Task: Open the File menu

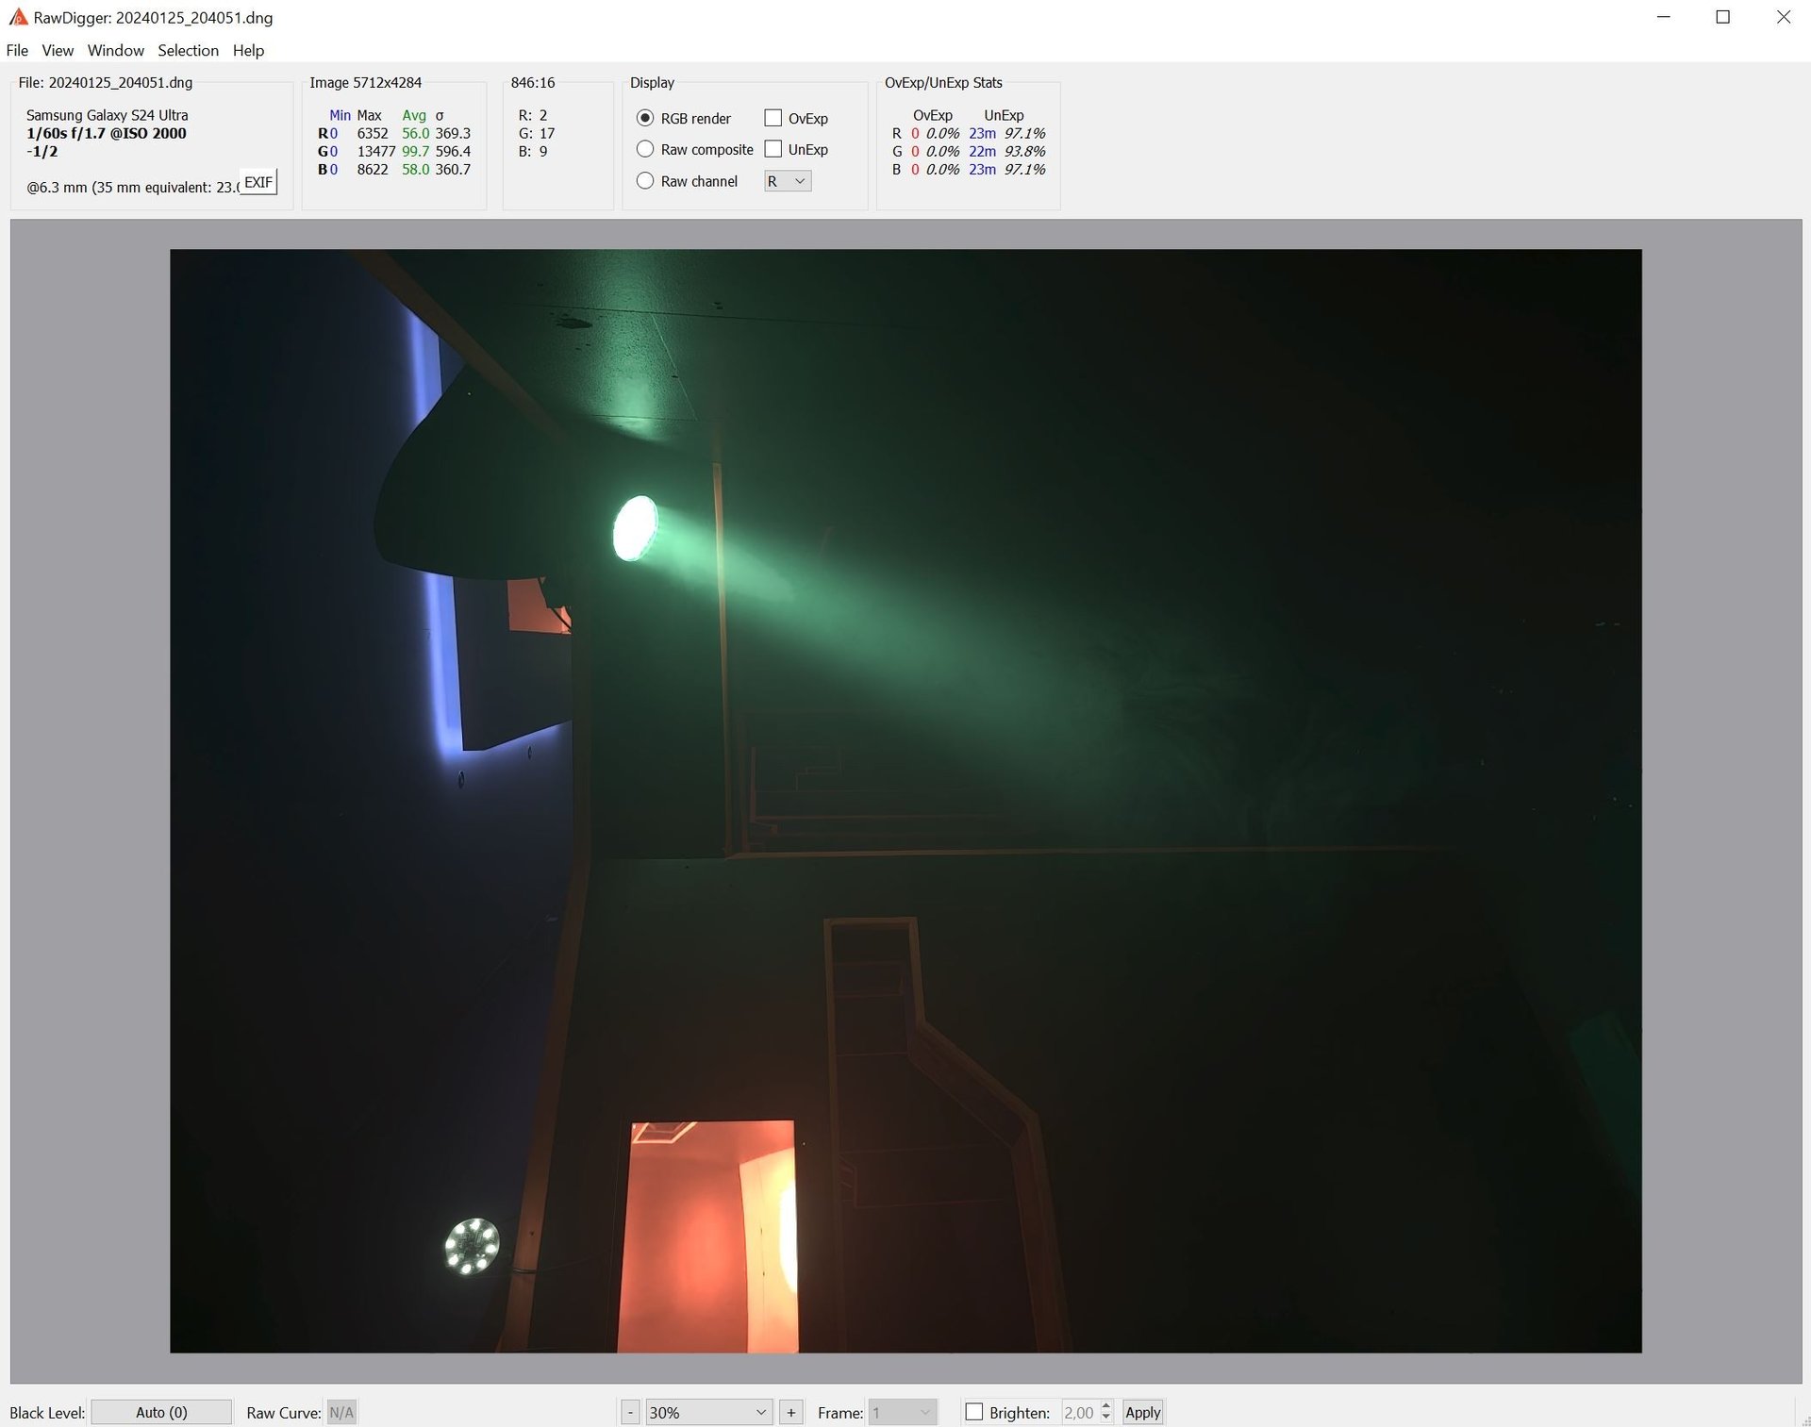Action: click(x=17, y=50)
